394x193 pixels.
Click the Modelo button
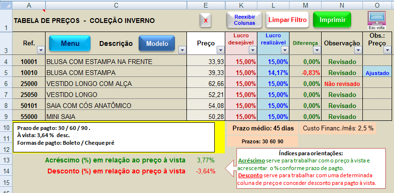point(157,43)
